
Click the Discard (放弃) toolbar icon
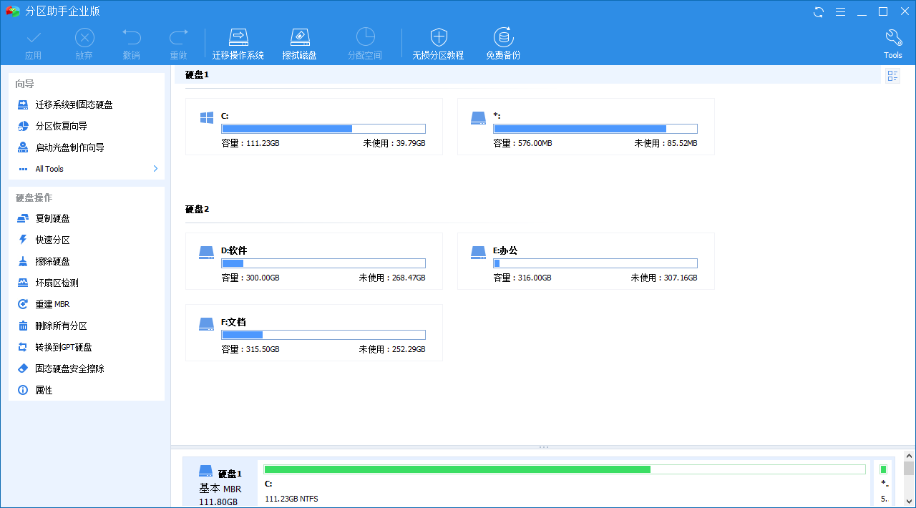84,37
